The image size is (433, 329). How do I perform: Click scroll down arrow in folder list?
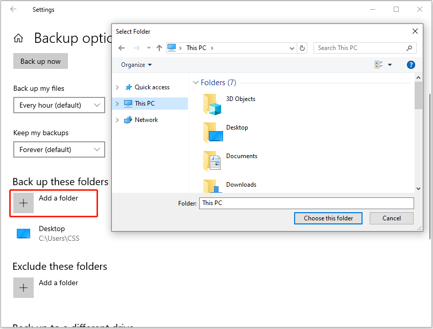click(x=418, y=189)
